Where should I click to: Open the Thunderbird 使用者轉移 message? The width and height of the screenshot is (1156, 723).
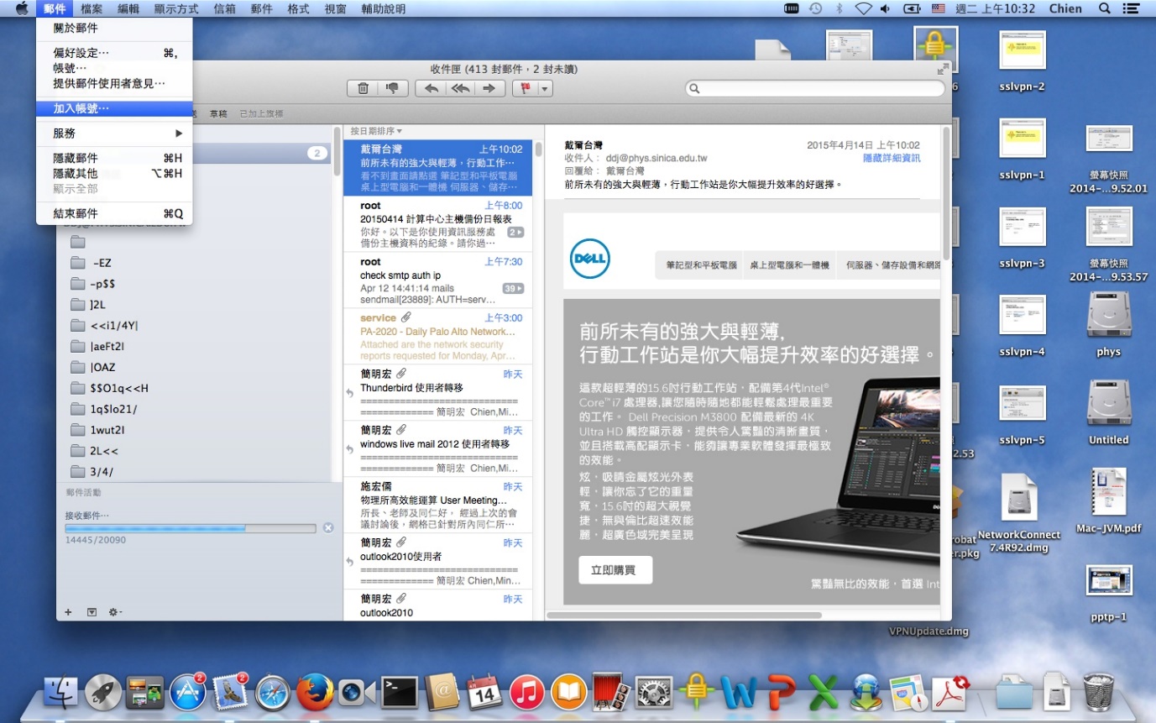point(437,392)
